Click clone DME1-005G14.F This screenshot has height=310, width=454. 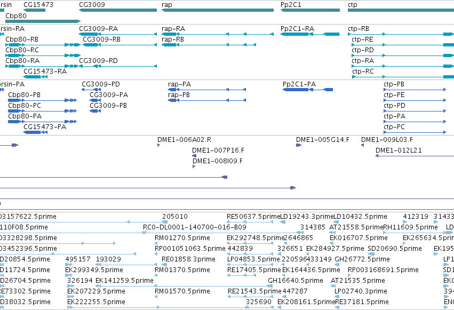click(x=323, y=140)
